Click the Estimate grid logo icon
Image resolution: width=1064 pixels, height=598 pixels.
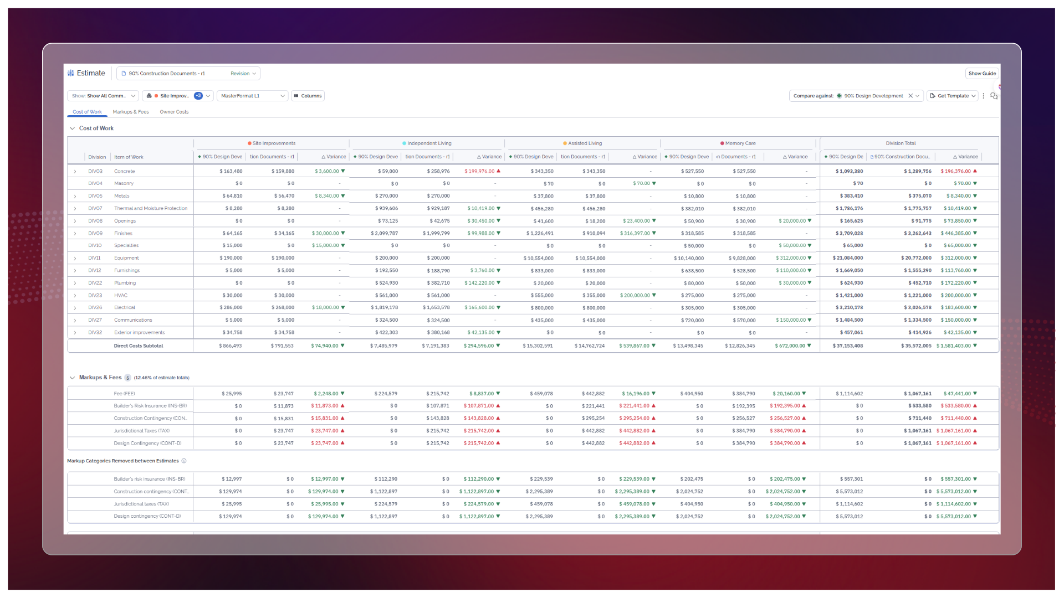pos(70,73)
